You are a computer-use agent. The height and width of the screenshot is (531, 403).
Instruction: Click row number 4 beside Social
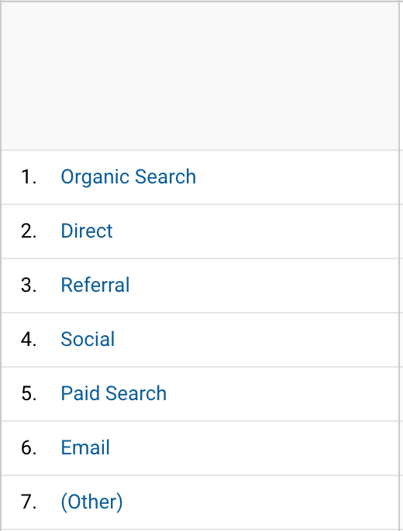point(29,339)
